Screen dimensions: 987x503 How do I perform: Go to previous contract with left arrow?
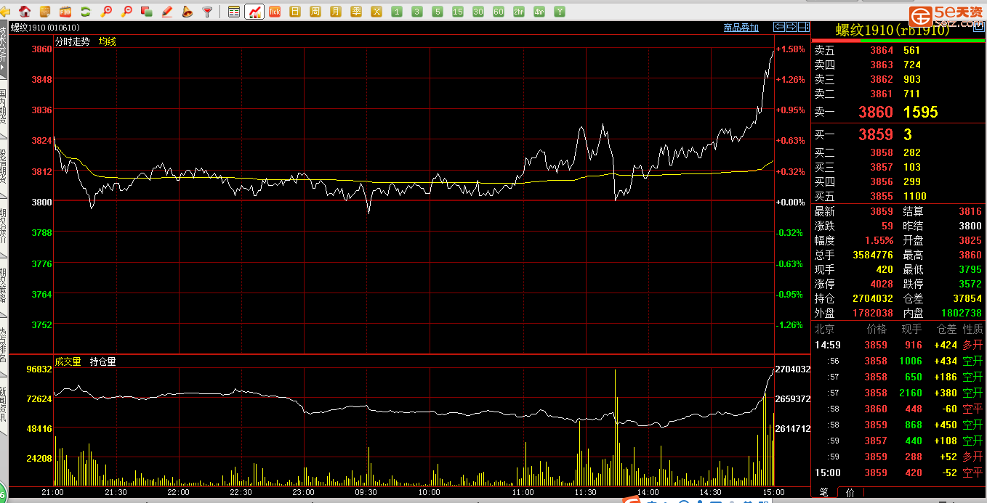[x=779, y=27]
